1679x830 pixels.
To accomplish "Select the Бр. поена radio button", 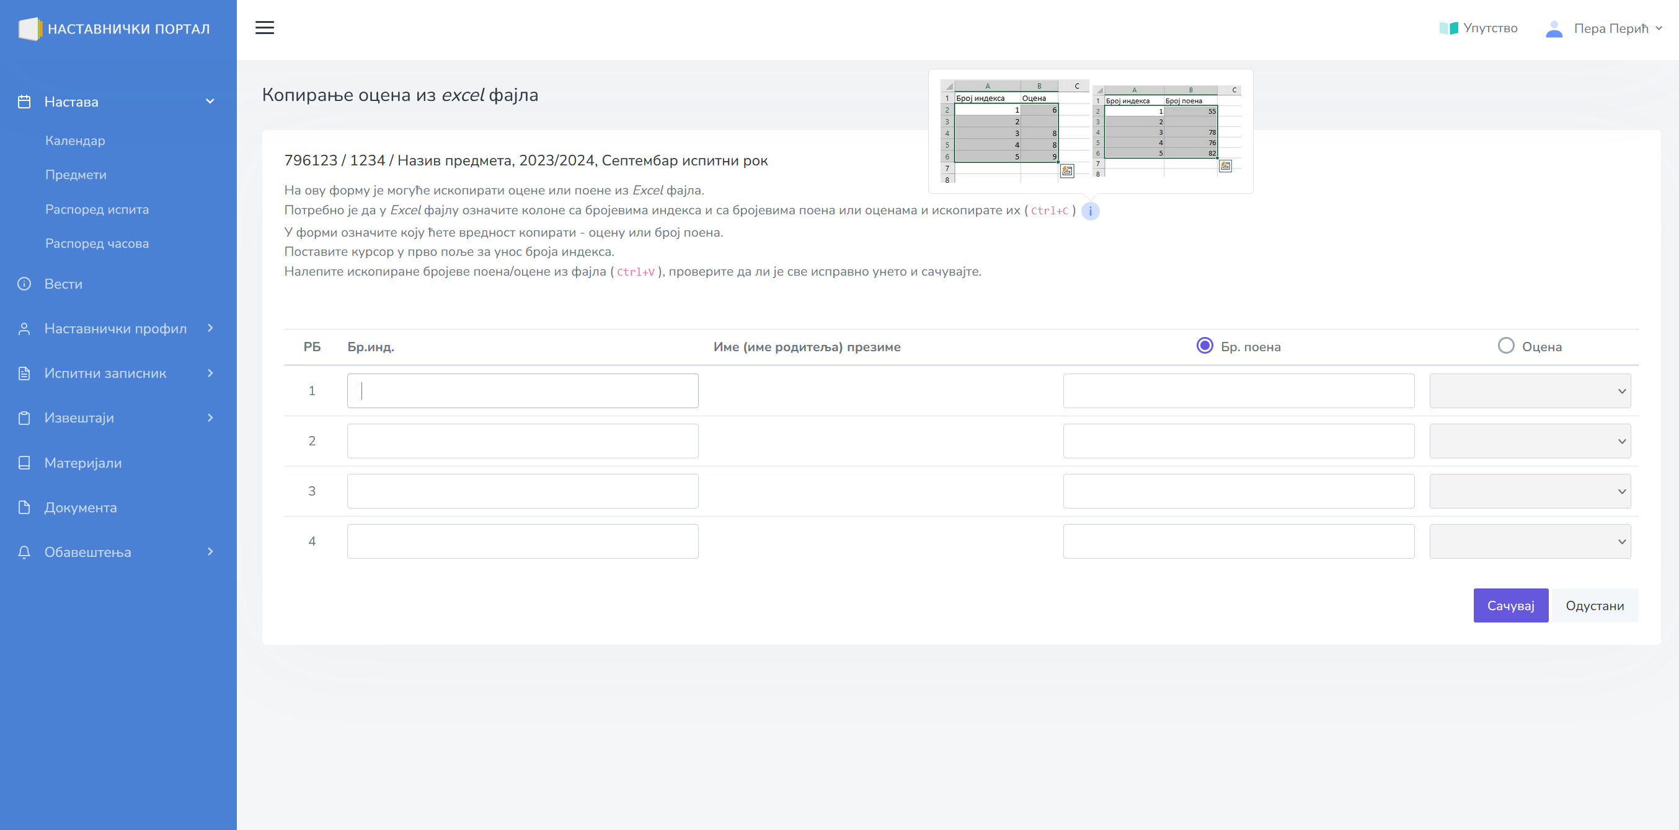I will pos(1205,346).
